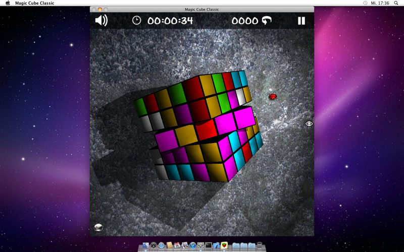Open Dashboard from the dock
Viewport: 404px width, 252px height.
point(154,245)
